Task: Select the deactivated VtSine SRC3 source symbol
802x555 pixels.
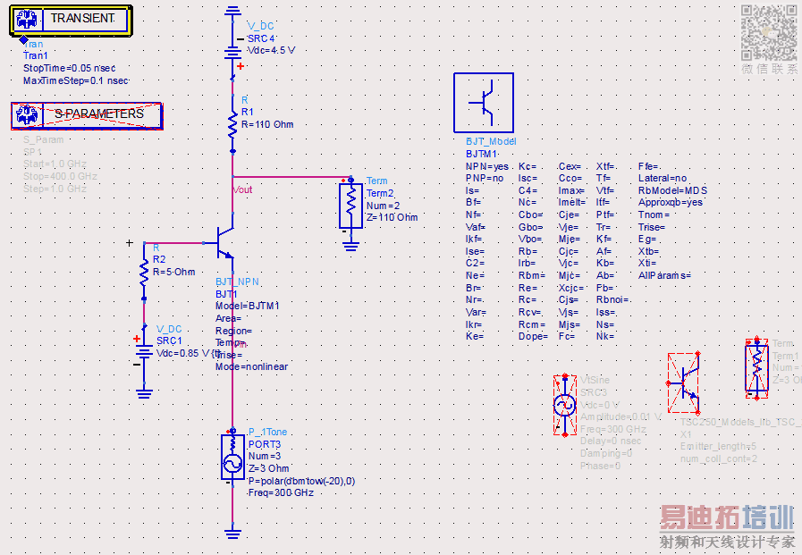Action: pos(565,405)
